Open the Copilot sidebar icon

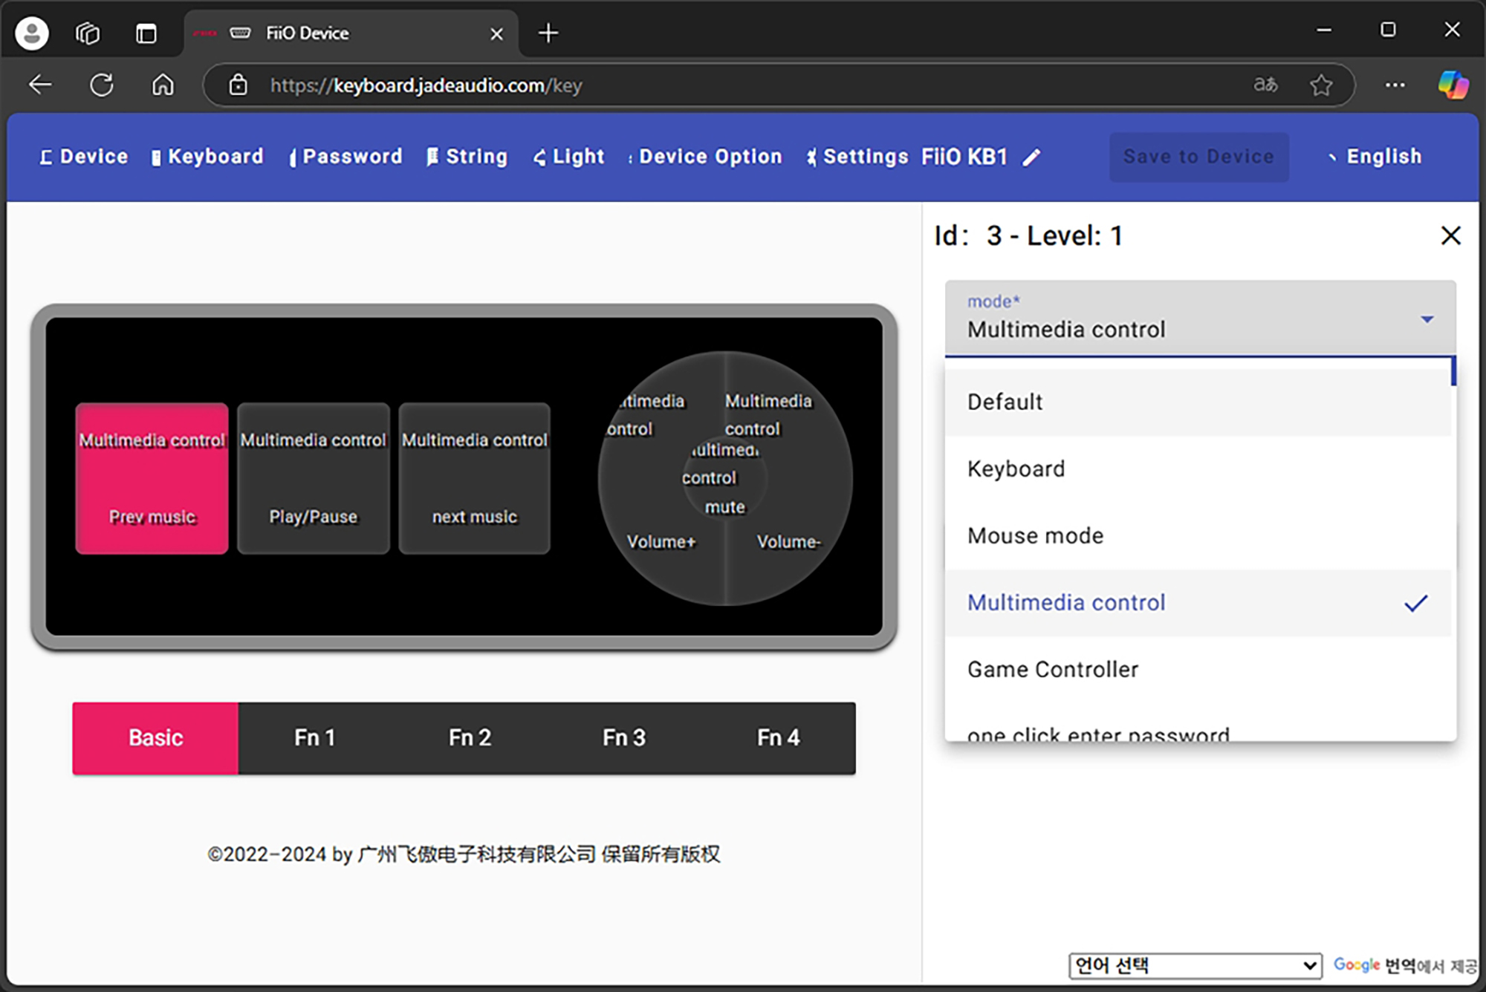(x=1453, y=85)
